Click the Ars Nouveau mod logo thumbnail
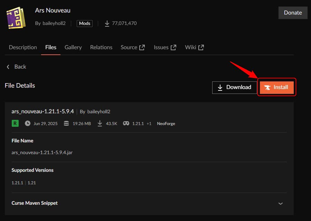The width and height of the screenshot is (311, 221). tap(16, 18)
